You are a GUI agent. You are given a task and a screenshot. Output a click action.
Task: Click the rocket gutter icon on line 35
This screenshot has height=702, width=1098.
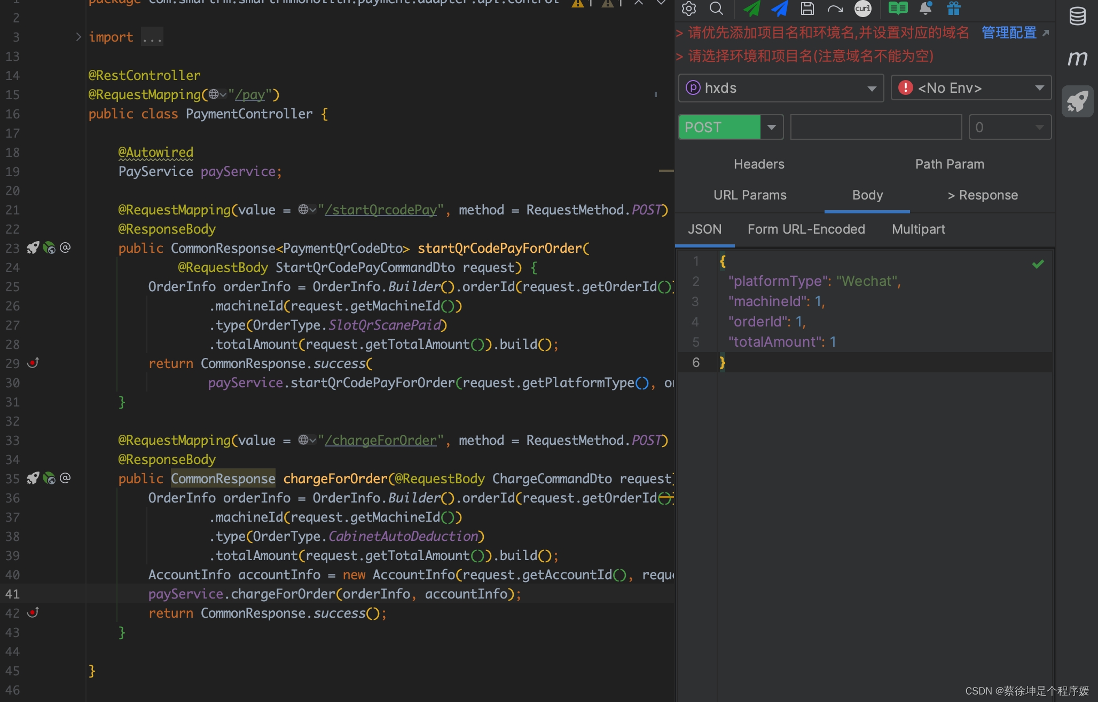click(33, 478)
